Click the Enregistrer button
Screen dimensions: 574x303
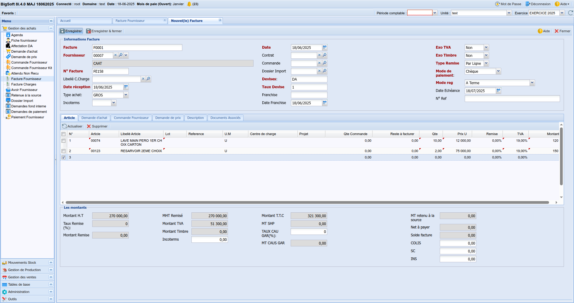(71, 31)
